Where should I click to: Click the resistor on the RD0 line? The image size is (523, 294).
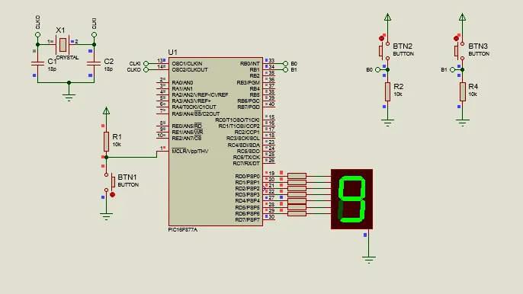coord(297,176)
